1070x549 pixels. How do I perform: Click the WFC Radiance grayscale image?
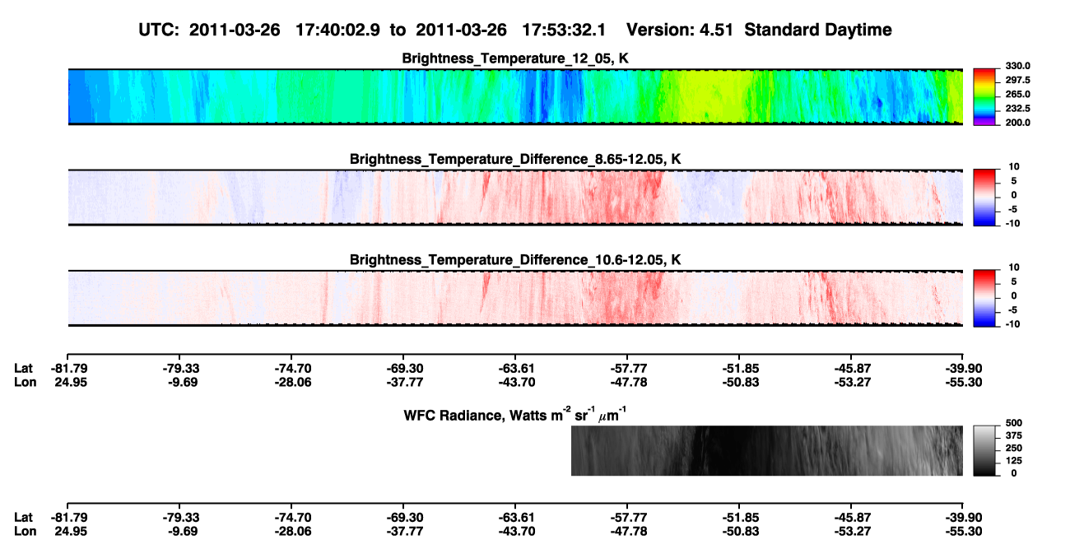[767, 450]
